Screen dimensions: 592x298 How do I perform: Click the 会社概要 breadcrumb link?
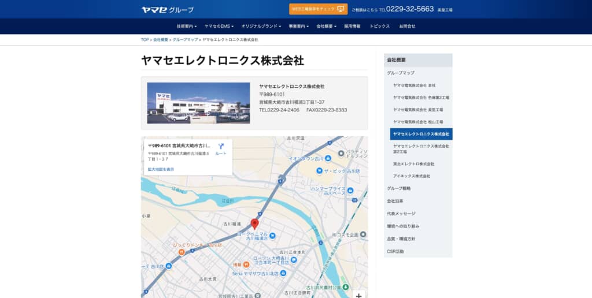point(161,40)
